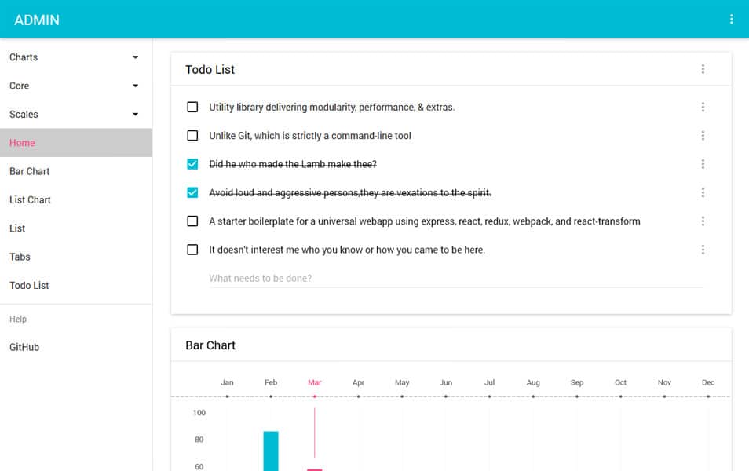749x471 pixels.
Task: Open the kebab menu for the last todo item
Action: [x=703, y=249]
